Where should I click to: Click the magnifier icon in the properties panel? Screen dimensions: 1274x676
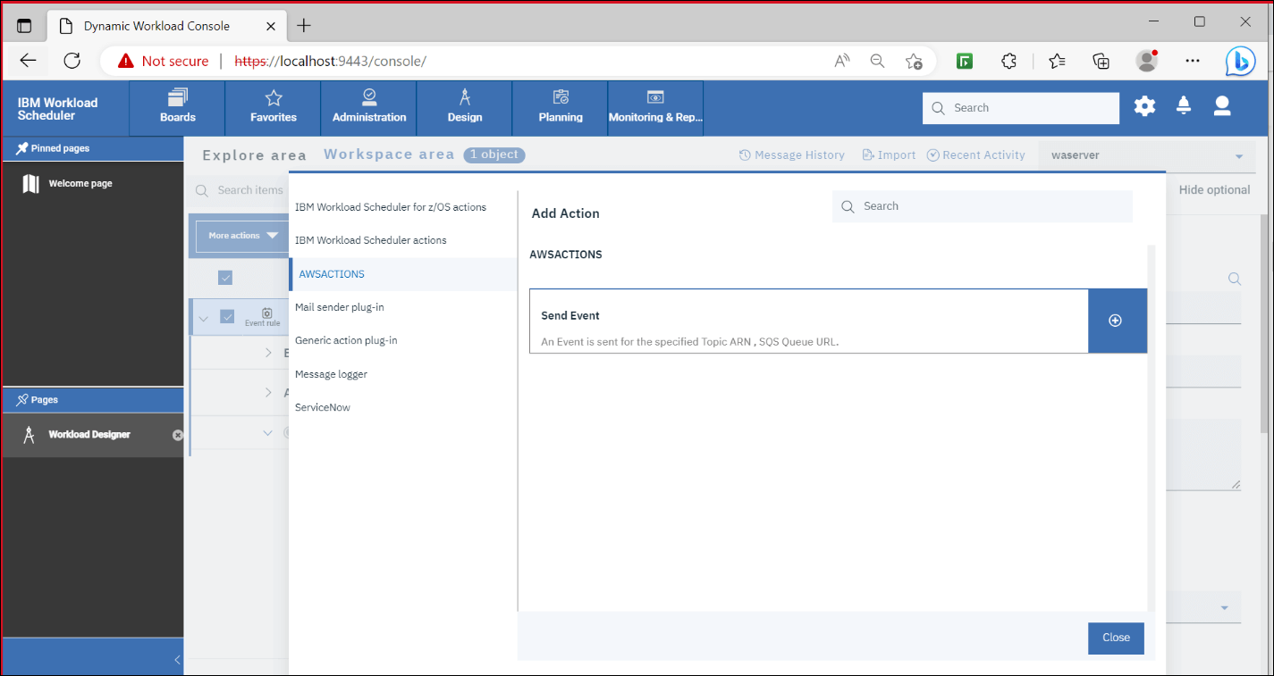[x=1235, y=280]
